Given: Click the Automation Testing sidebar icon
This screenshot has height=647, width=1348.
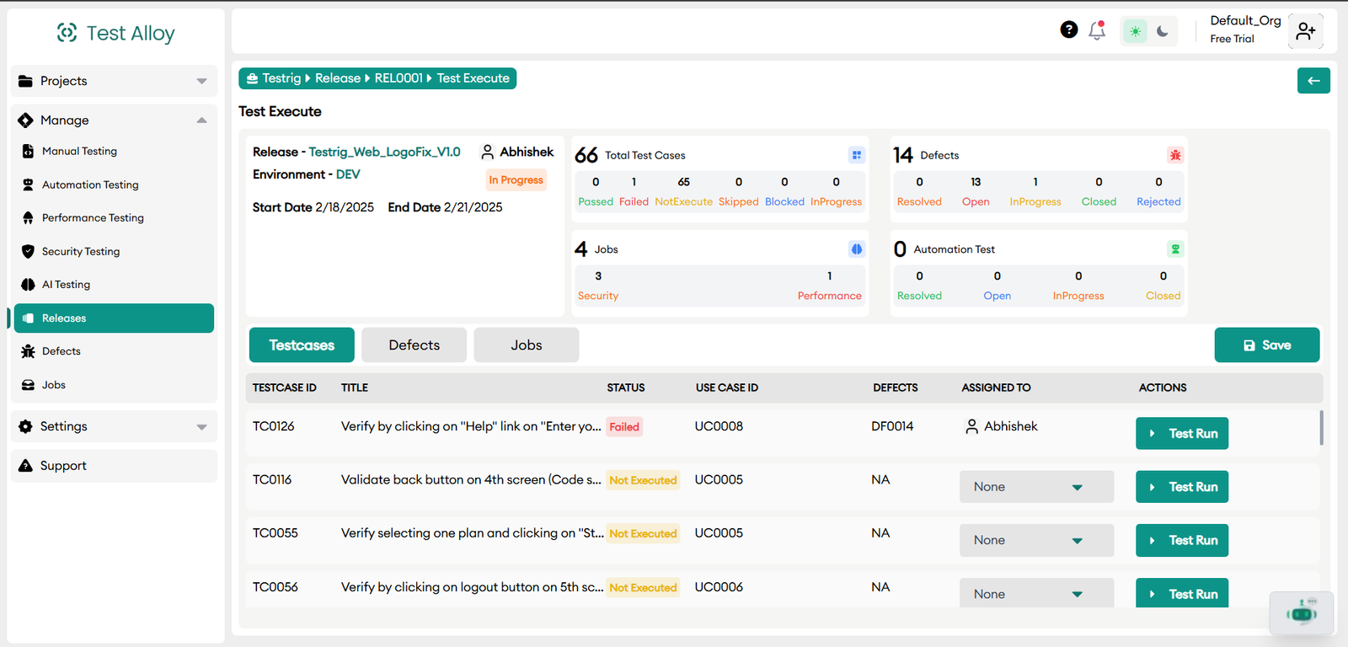Looking at the screenshot, I should (x=28, y=184).
